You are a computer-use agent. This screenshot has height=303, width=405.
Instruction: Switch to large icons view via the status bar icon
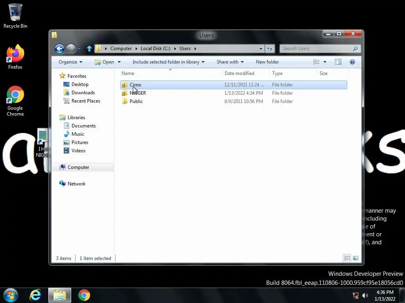[356, 258]
